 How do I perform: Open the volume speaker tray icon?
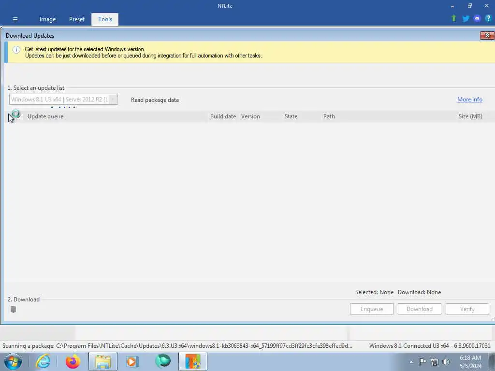point(446,362)
